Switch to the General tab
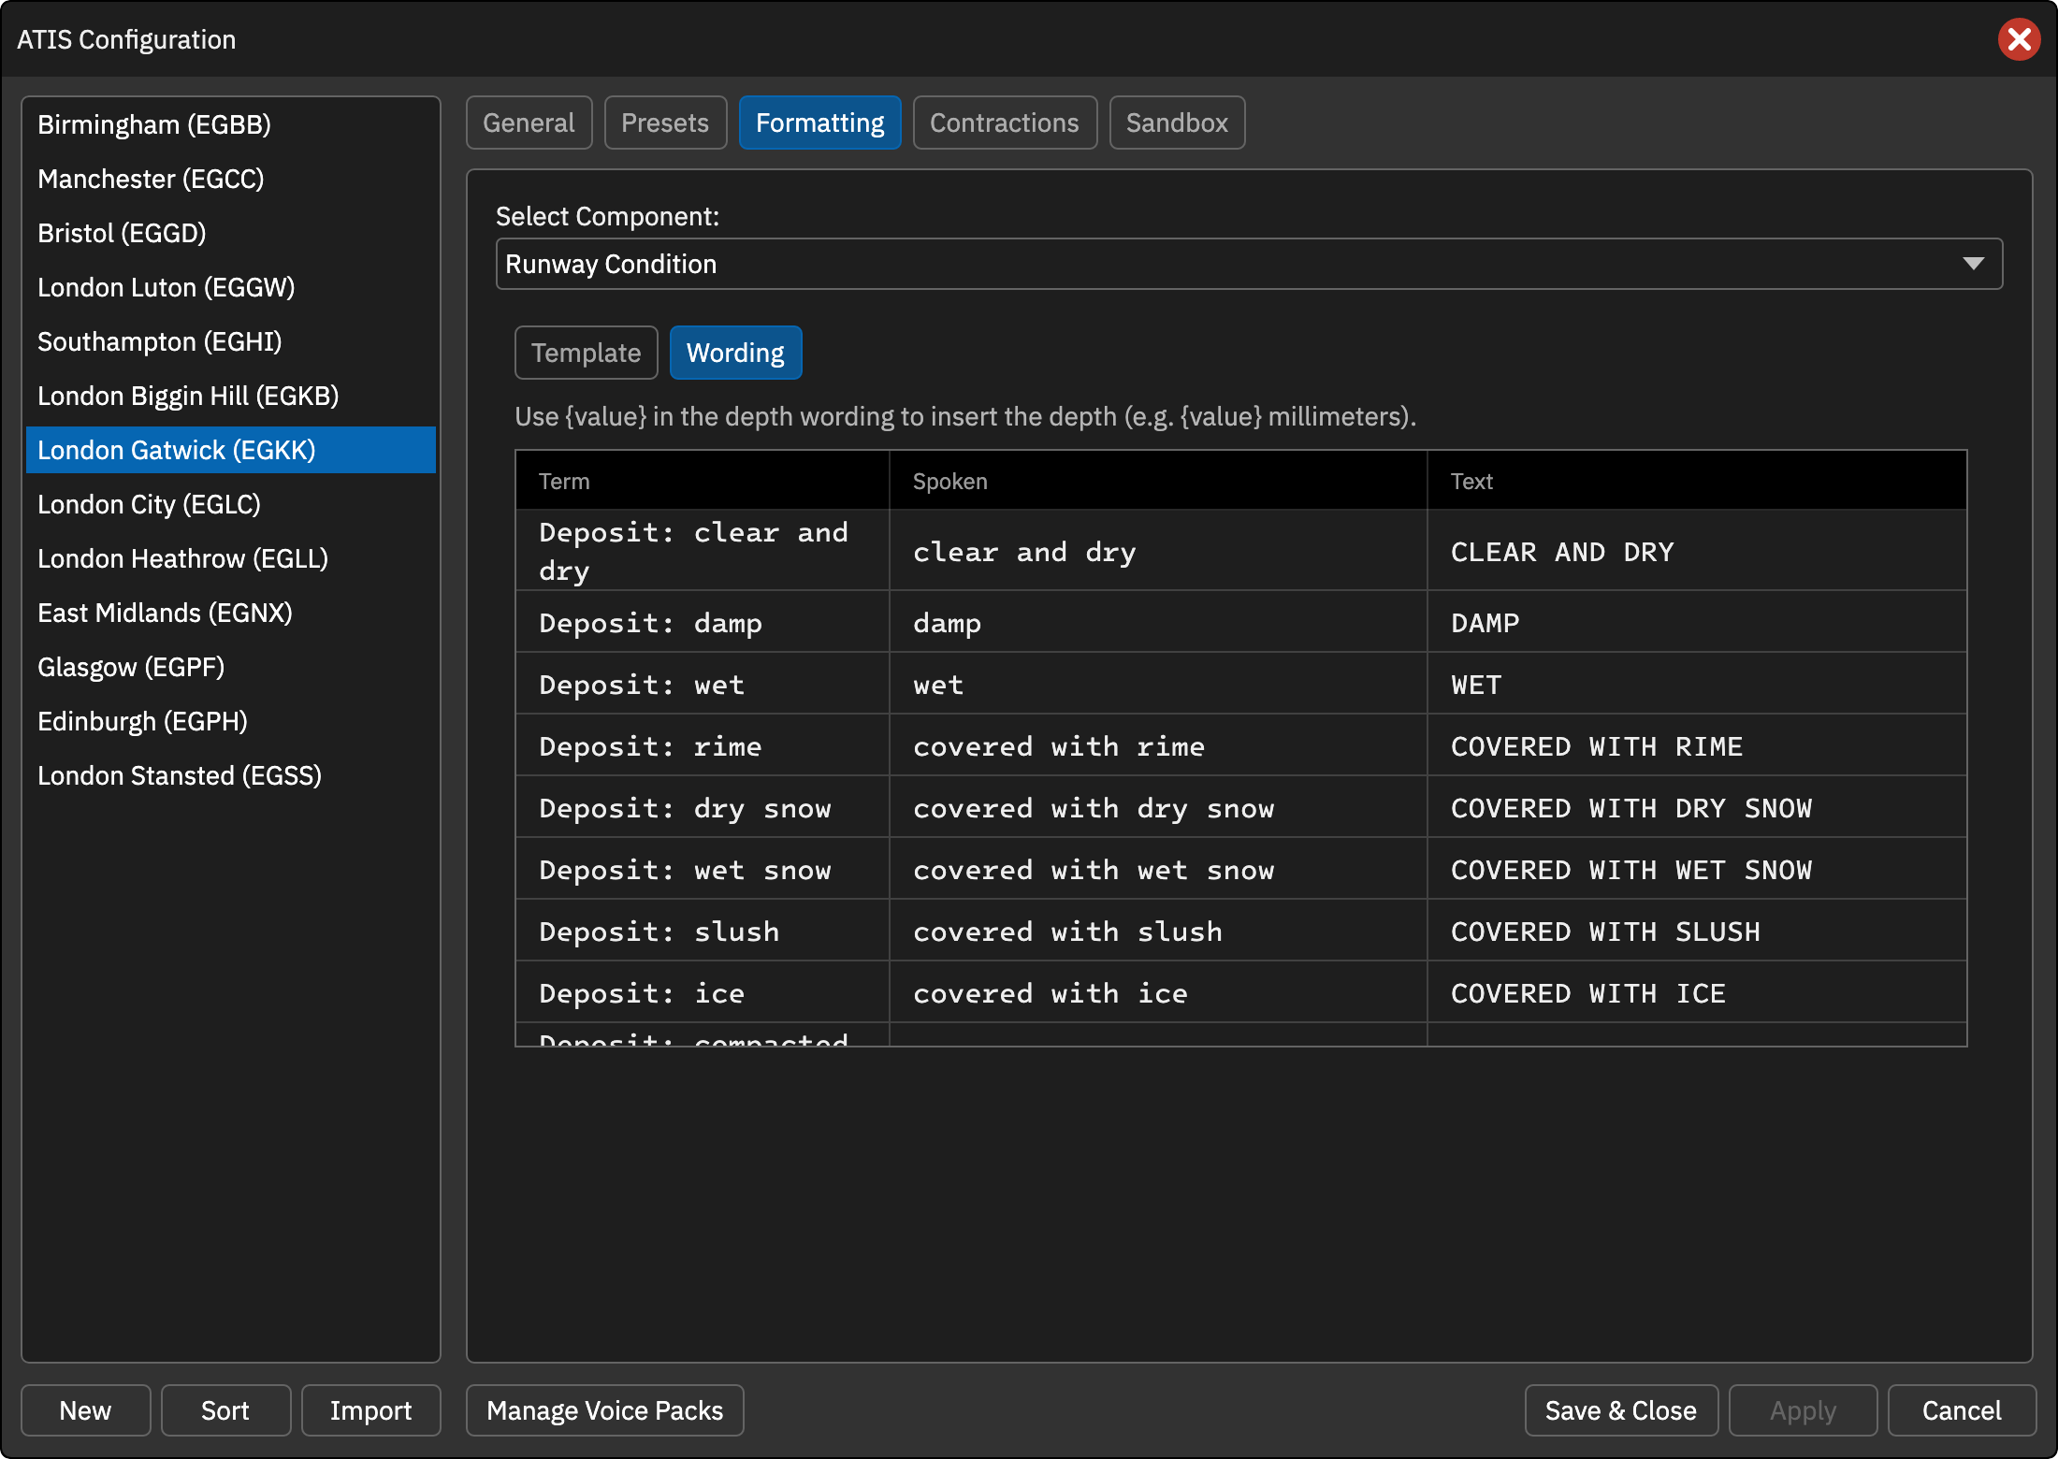Viewport: 2058px width, 1459px height. 529,123
